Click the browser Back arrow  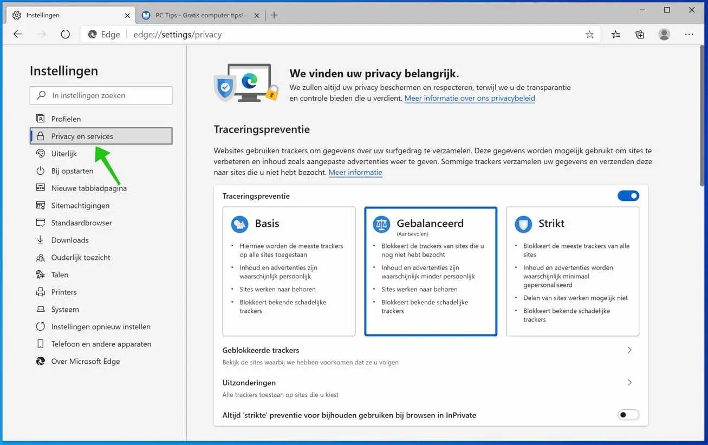pos(18,34)
